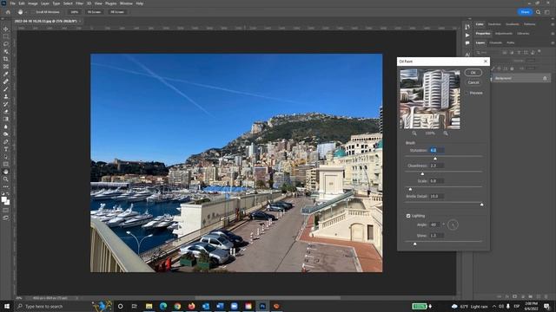
Task: Select the Clone Stamp tool
Action: coord(6,96)
